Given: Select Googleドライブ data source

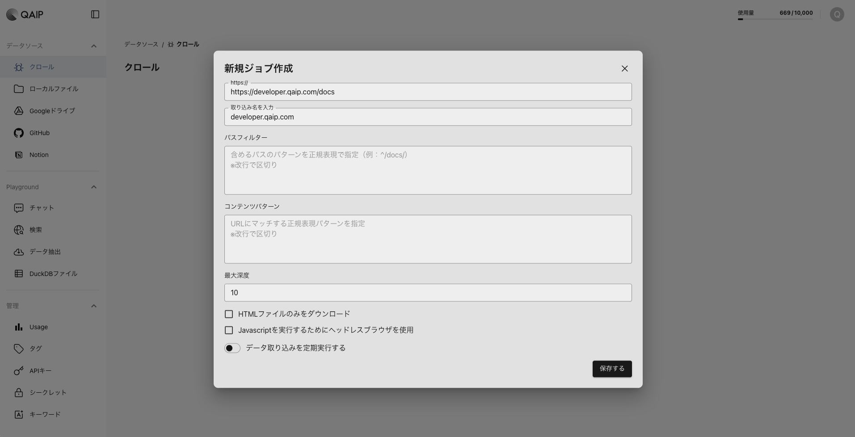Looking at the screenshot, I should point(52,110).
